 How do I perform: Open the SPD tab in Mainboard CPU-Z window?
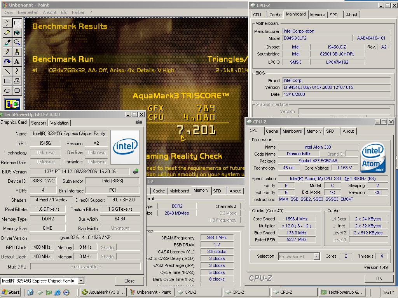[x=333, y=15]
